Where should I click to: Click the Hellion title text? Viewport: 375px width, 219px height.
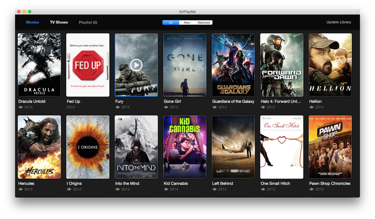point(315,101)
